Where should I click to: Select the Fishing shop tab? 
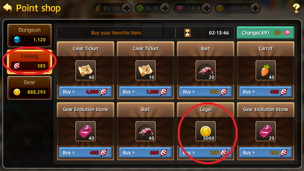point(30,61)
